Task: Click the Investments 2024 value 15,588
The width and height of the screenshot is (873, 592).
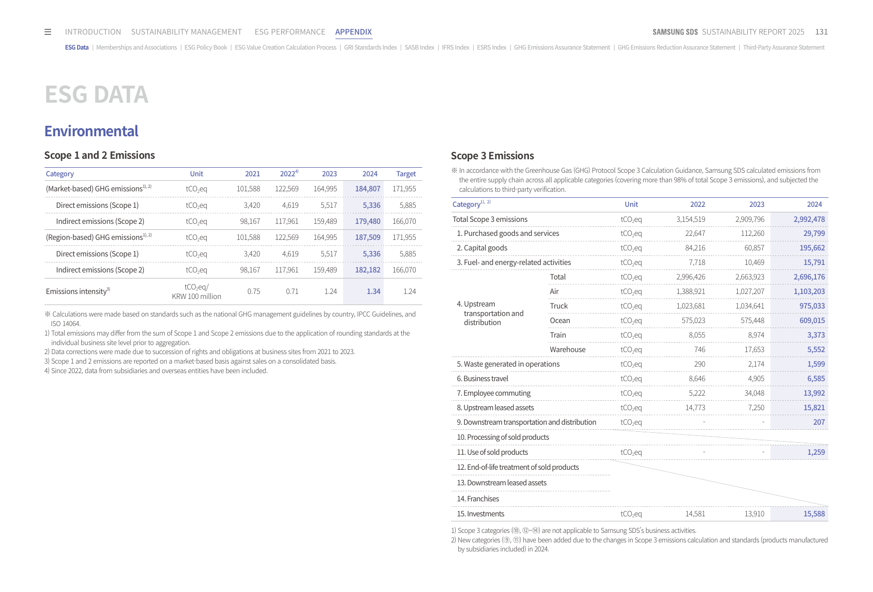Action: coord(814,514)
